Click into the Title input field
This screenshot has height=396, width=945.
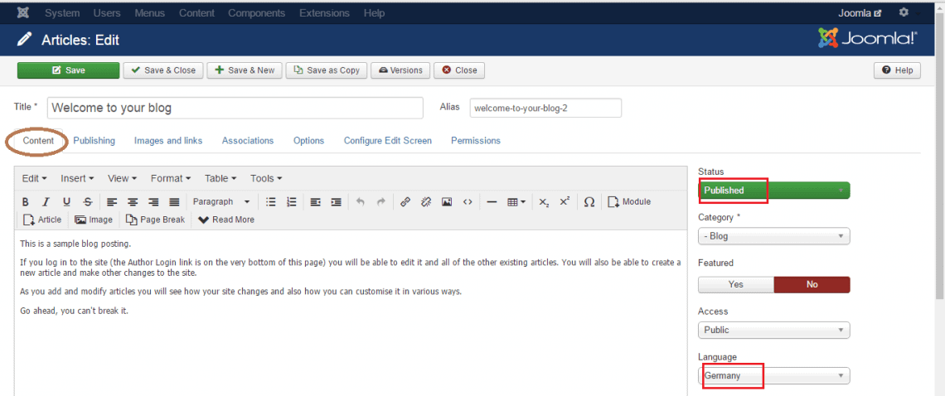pyautogui.click(x=234, y=109)
